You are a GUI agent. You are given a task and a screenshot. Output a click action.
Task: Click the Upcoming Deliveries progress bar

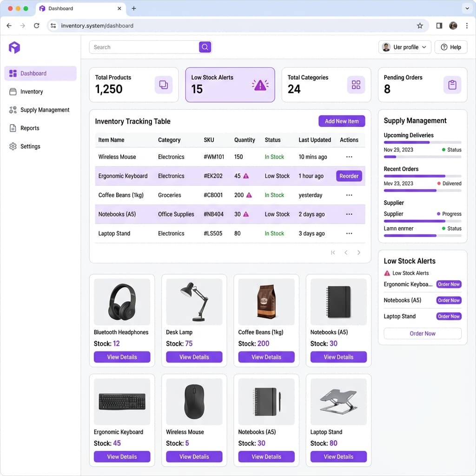422,142
